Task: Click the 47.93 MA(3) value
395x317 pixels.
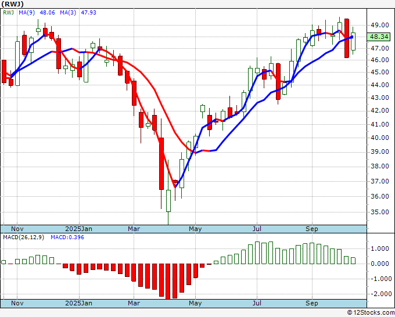Action: (88, 13)
